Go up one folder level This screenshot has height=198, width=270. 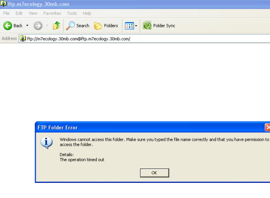point(57,26)
